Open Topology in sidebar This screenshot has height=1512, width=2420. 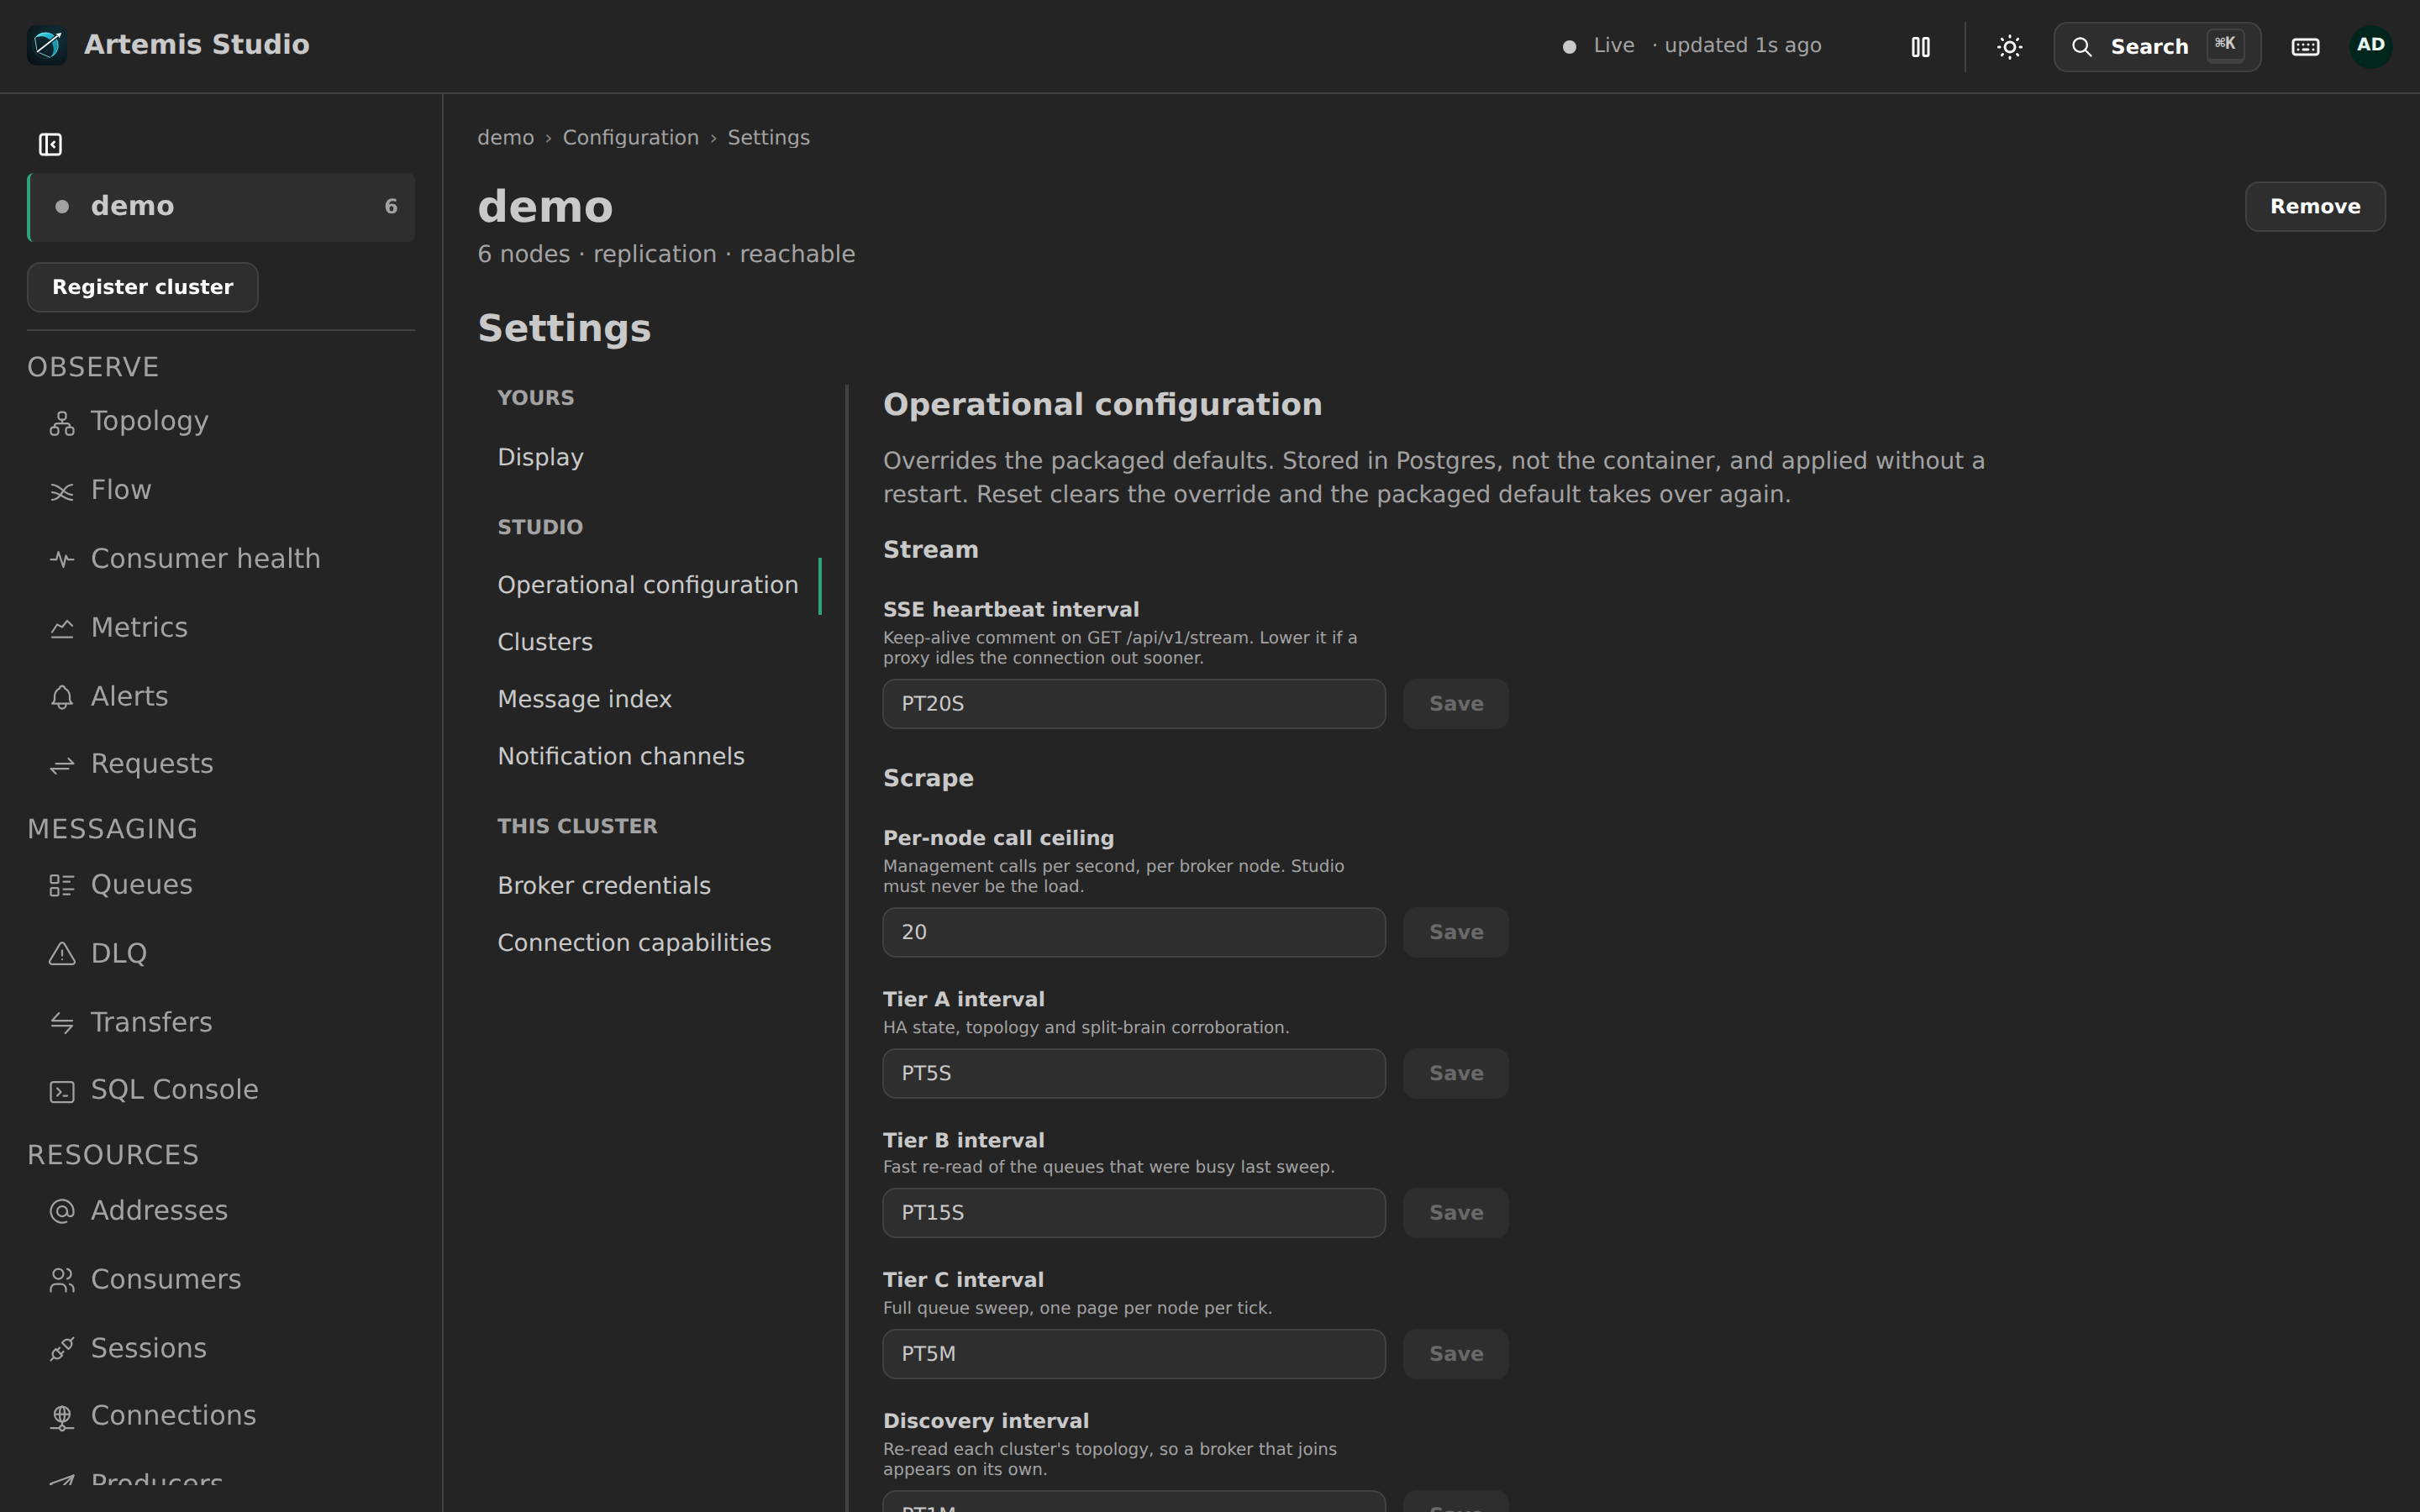(221, 422)
